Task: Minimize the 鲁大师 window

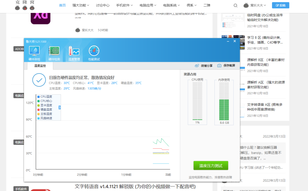Action: (x=228, y=41)
